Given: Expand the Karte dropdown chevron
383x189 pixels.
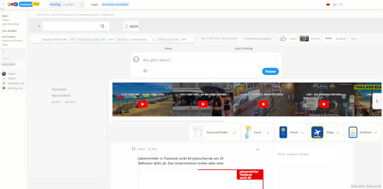Looking at the screenshot, I should 268,133.
